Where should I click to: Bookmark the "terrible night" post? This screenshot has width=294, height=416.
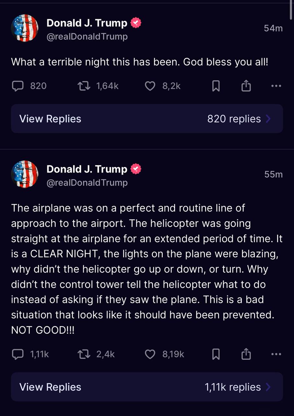pyautogui.click(x=216, y=86)
